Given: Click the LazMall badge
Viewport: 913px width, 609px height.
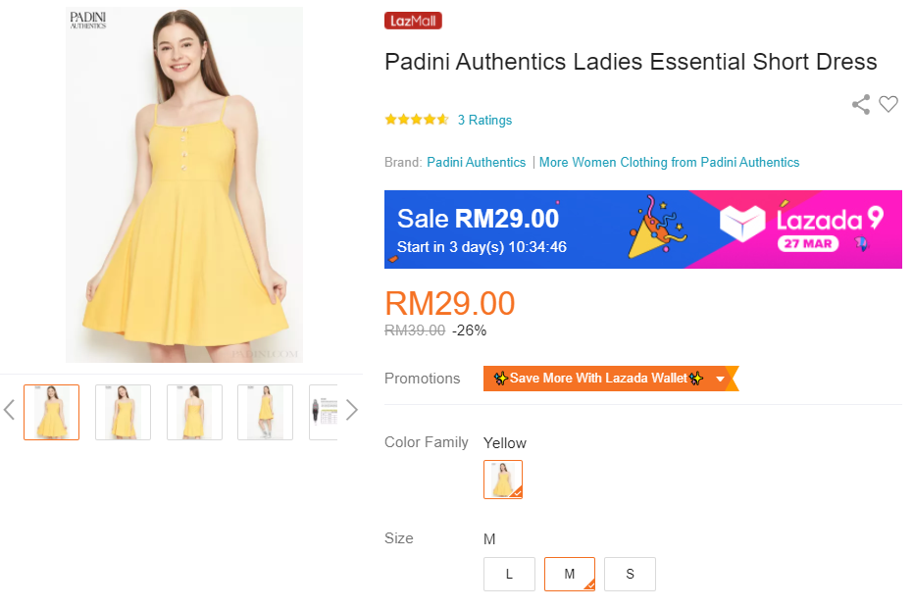Looking at the screenshot, I should (413, 21).
